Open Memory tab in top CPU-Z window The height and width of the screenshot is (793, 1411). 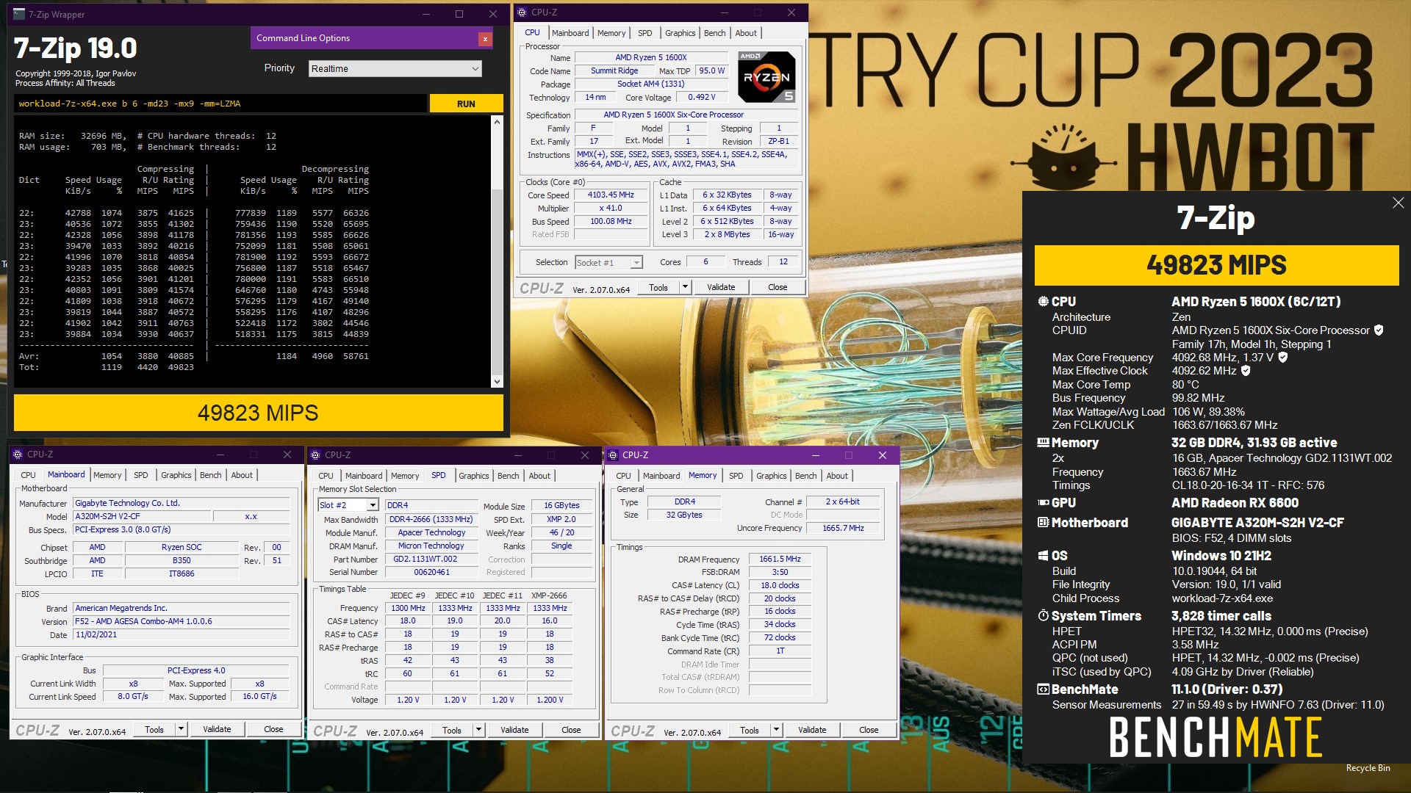(x=611, y=33)
